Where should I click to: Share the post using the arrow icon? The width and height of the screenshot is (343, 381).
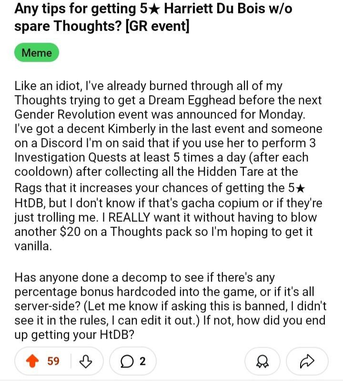point(307,361)
